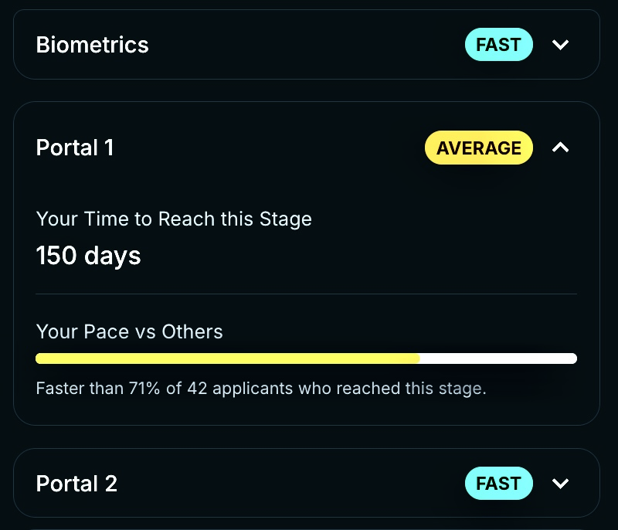Click the yellow pace progress bar
This screenshot has width=618, height=530.
(228, 358)
